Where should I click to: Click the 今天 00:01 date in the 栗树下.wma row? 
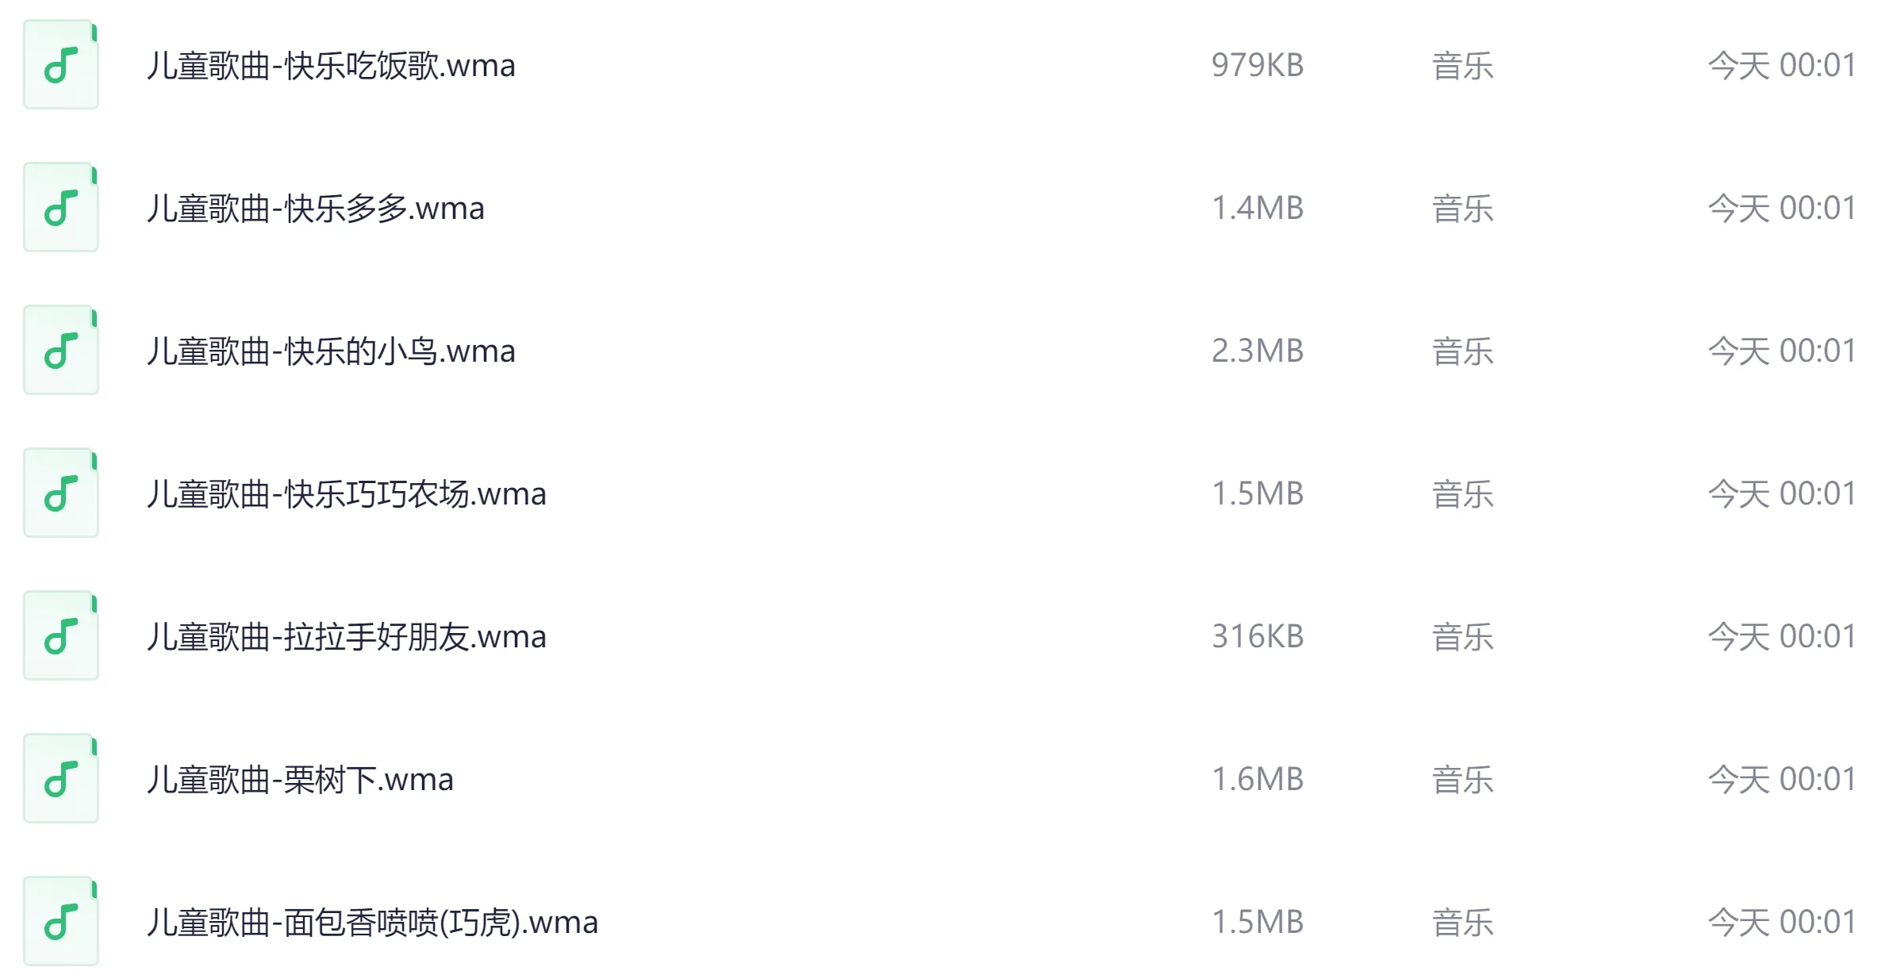1781,780
